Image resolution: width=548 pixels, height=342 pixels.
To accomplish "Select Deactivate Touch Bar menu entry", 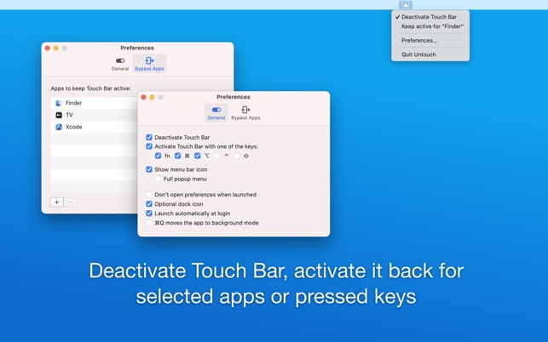I will click(x=430, y=17).
